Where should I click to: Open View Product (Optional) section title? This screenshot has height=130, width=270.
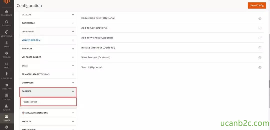tap(96, 57)
